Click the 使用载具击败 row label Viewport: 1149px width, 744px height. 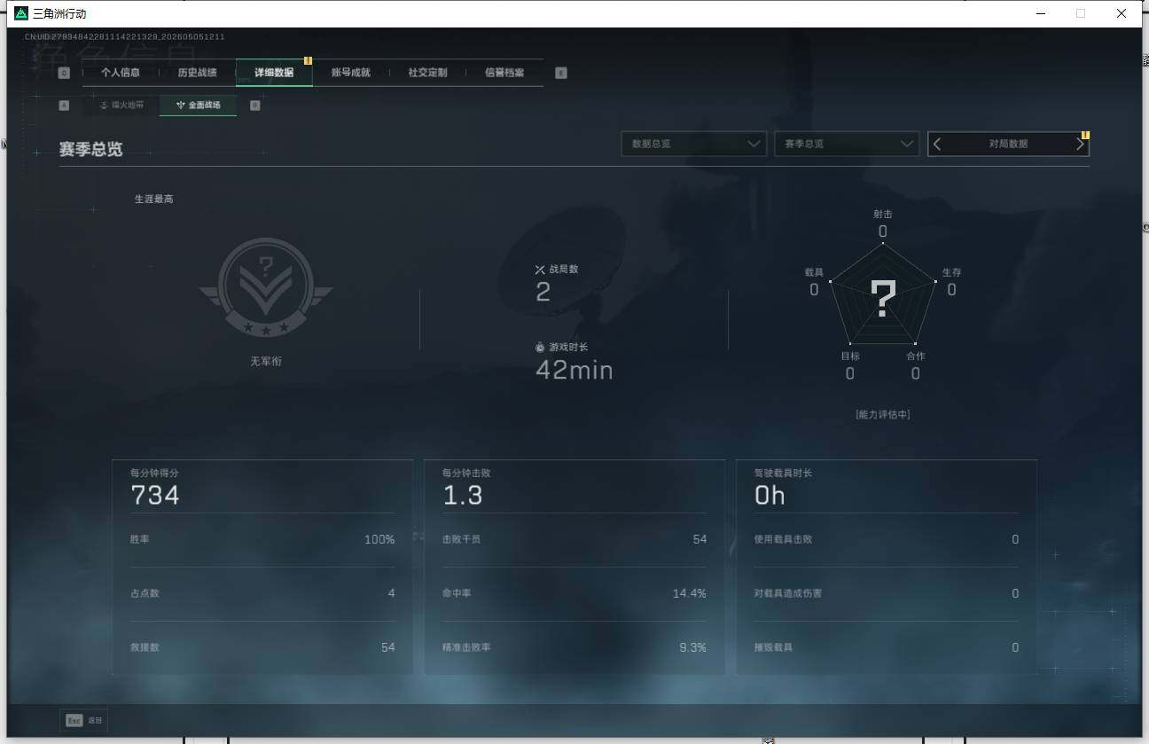click(x=783, y=539)
